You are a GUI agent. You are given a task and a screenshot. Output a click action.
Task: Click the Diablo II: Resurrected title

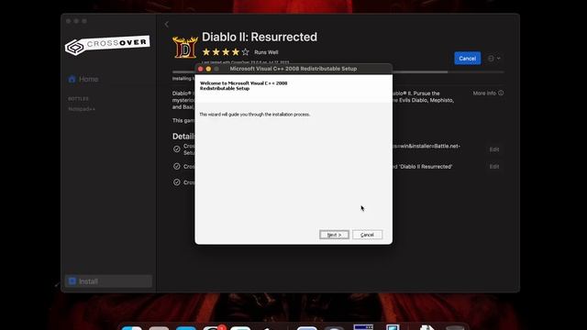tap(260, 37)
